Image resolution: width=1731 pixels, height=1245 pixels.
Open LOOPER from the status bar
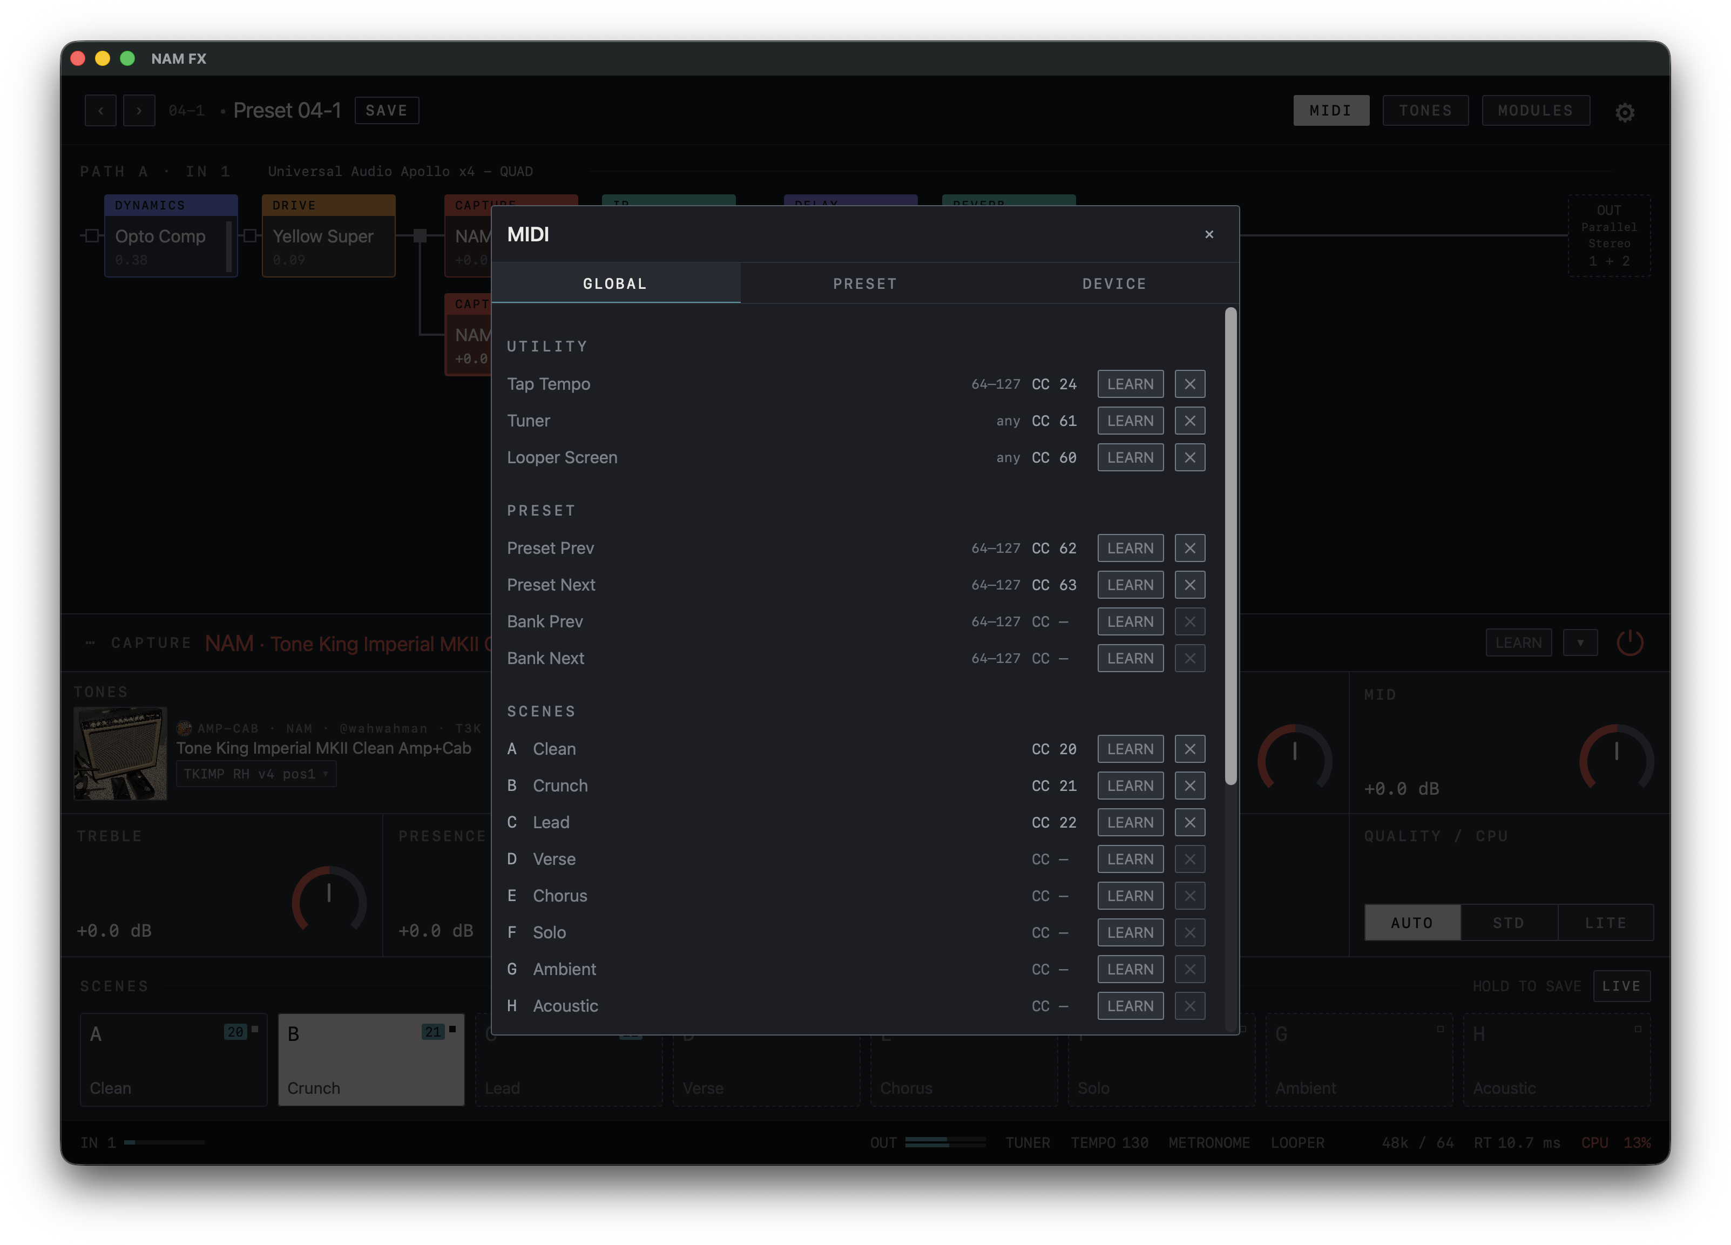coord(1297,1143)
